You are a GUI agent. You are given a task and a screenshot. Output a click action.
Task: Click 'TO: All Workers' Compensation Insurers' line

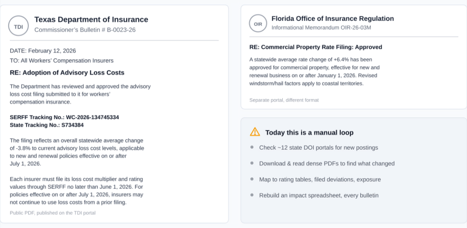(62, 61)
